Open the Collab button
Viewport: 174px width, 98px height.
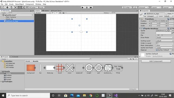tap(127, 7)
